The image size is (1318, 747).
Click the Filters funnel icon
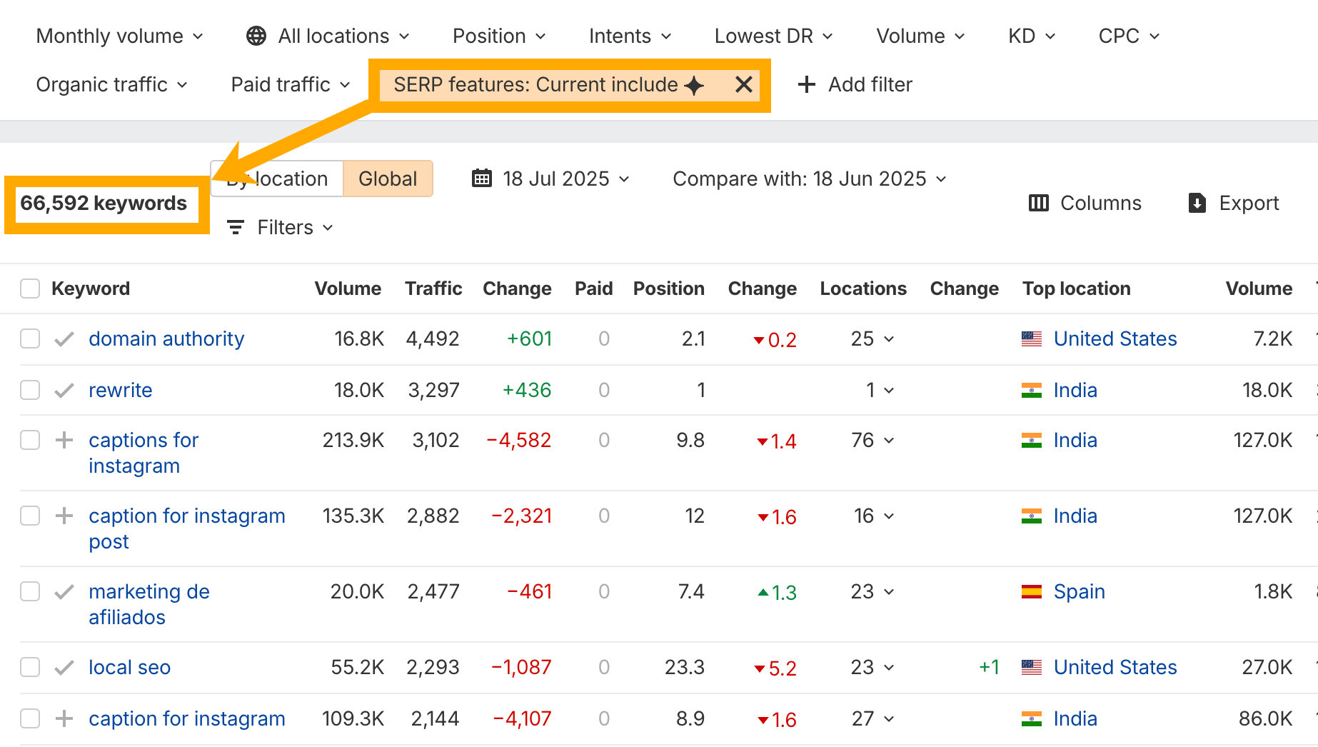(x=236, y=227)
